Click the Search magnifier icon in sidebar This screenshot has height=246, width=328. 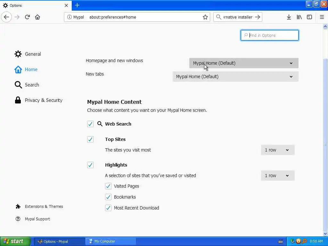[18, 85]
